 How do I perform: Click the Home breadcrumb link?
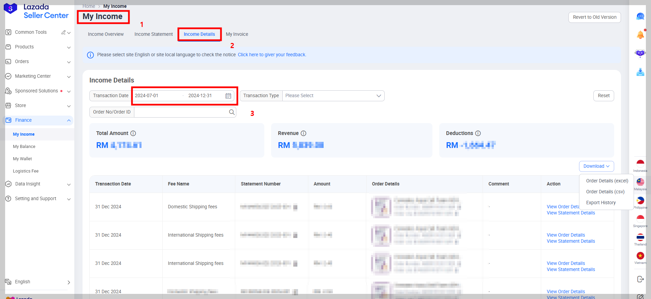point(89,6)
